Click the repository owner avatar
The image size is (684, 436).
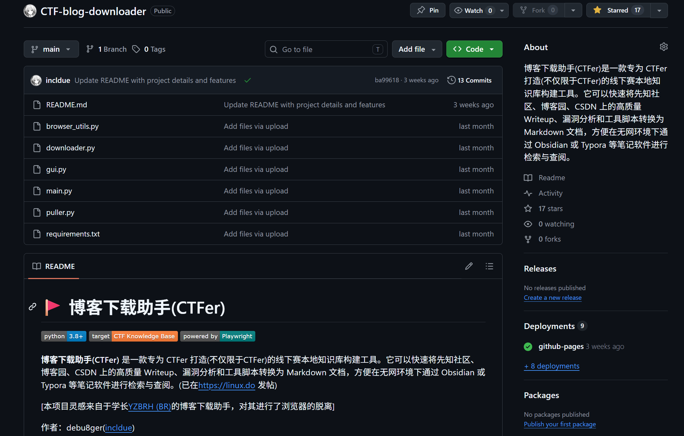(30, 11)
